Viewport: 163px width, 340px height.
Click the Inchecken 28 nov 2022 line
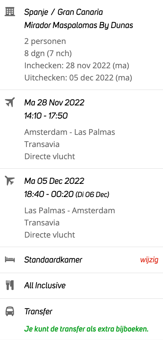pyautogui.click(x=77, y=66)
